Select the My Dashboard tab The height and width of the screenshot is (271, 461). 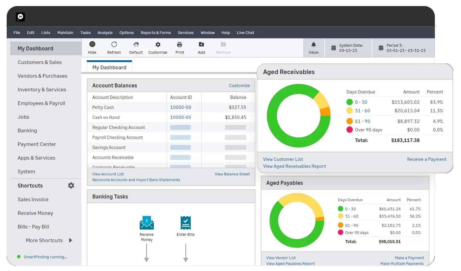coord(109,67)
